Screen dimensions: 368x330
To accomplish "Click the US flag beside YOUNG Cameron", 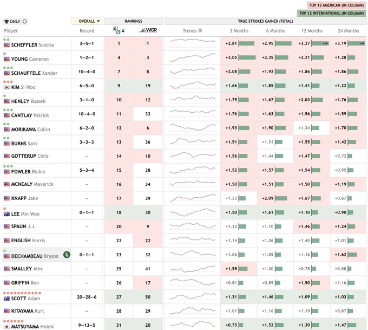I will coord(6,59).
